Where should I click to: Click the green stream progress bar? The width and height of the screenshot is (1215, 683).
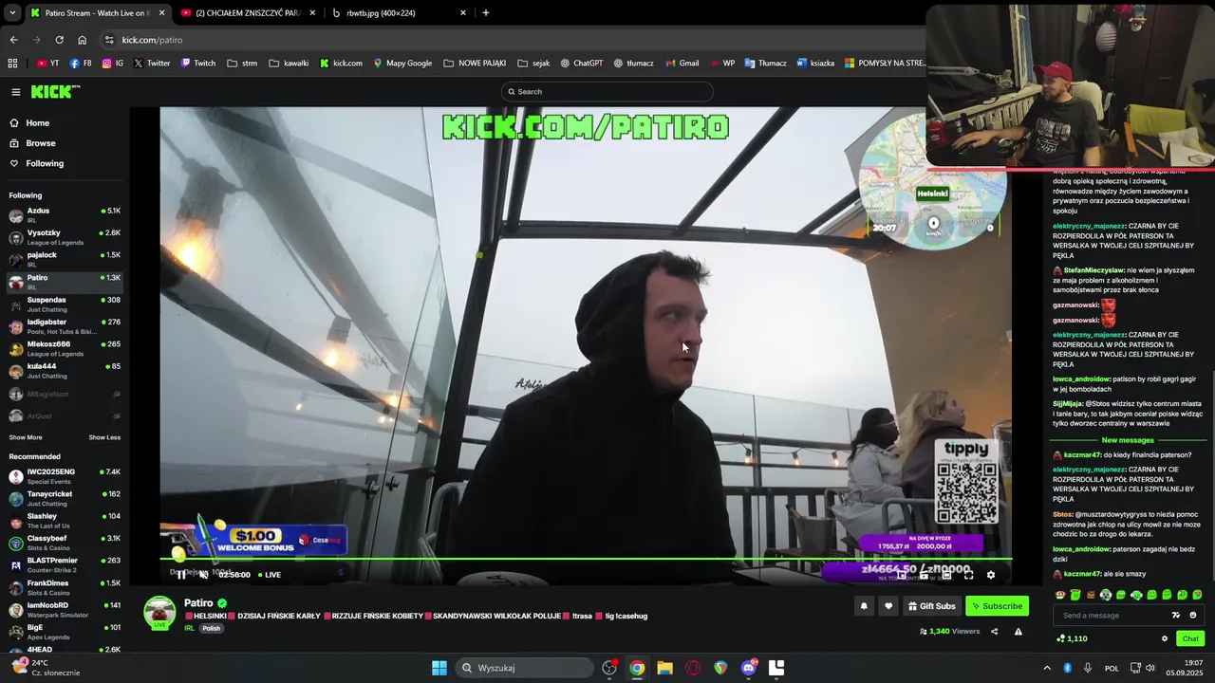[x=586, y=559]
